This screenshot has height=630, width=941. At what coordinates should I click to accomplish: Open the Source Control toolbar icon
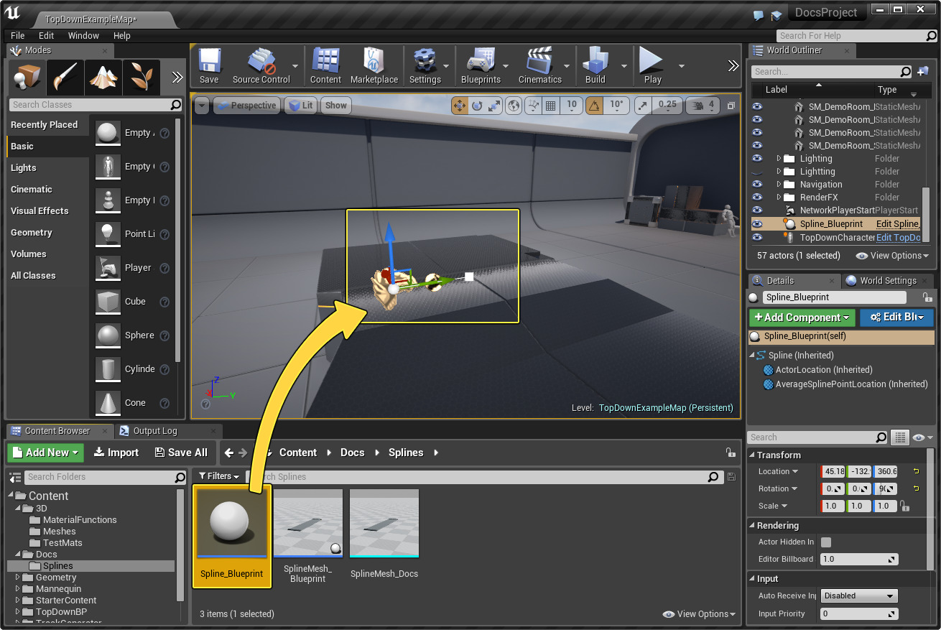[x=261, y=63]
